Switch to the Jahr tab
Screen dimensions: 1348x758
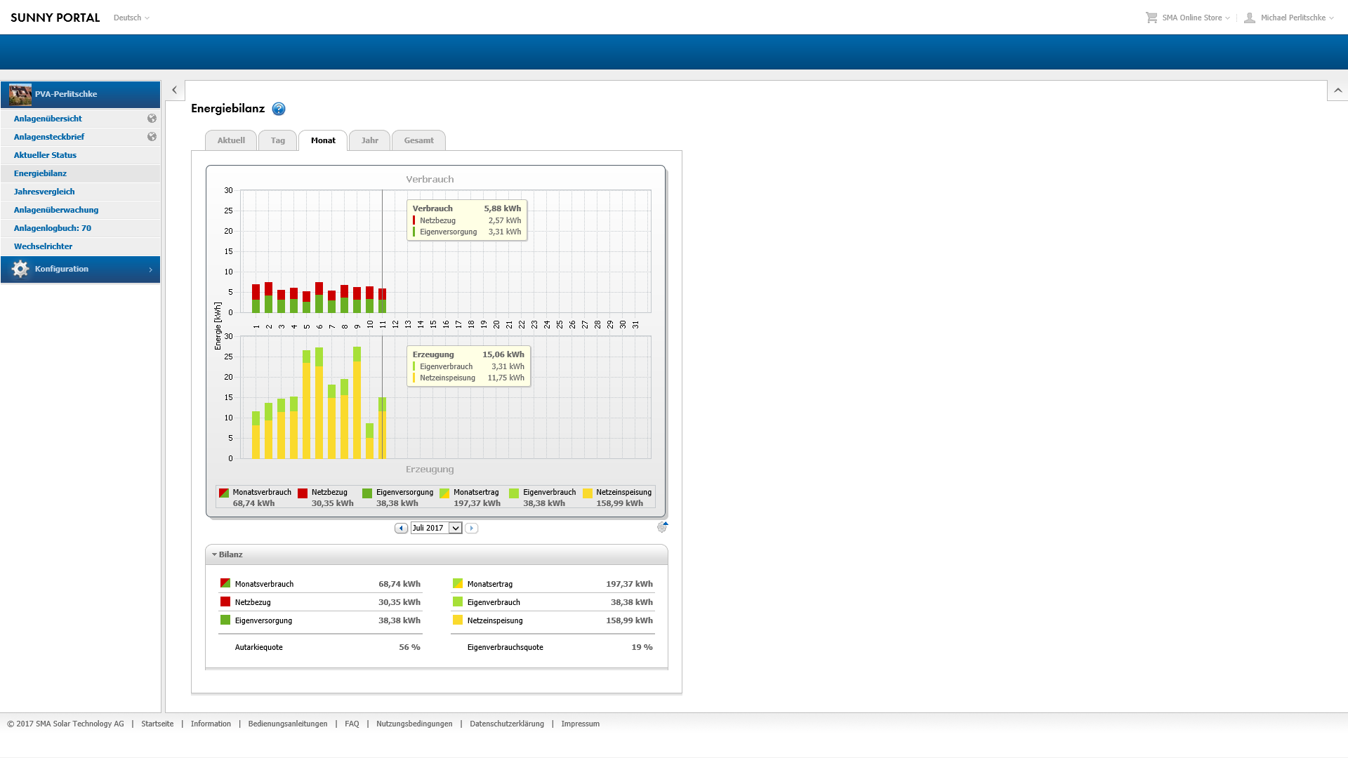(x=369, y=140)
